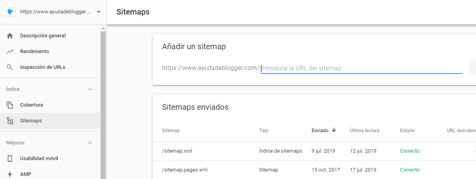Focus the sitemap URL input field
Viewport: 476px width, 179px height.
[361, 68]
